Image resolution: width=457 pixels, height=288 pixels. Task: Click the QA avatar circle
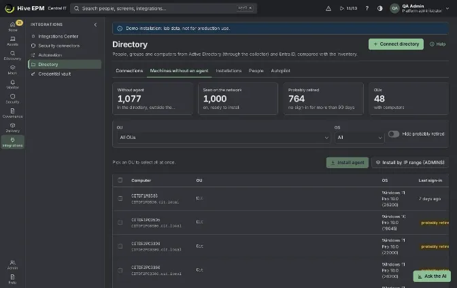[394, 8]
